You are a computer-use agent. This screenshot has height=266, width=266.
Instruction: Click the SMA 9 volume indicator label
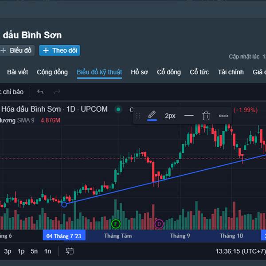click(26, 121)
